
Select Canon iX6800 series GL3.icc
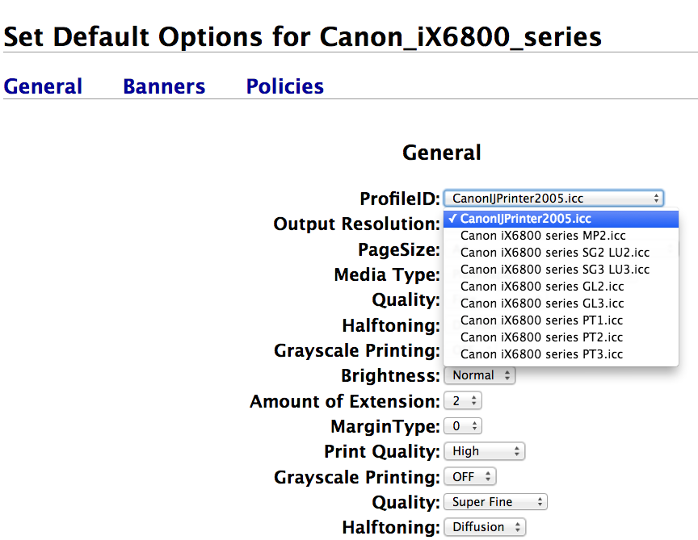[x=542, y=303]
